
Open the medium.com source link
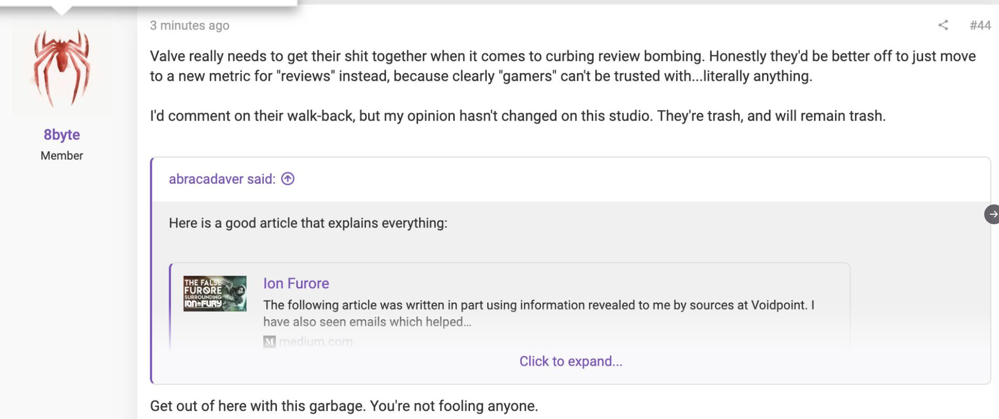click(316, 342)
